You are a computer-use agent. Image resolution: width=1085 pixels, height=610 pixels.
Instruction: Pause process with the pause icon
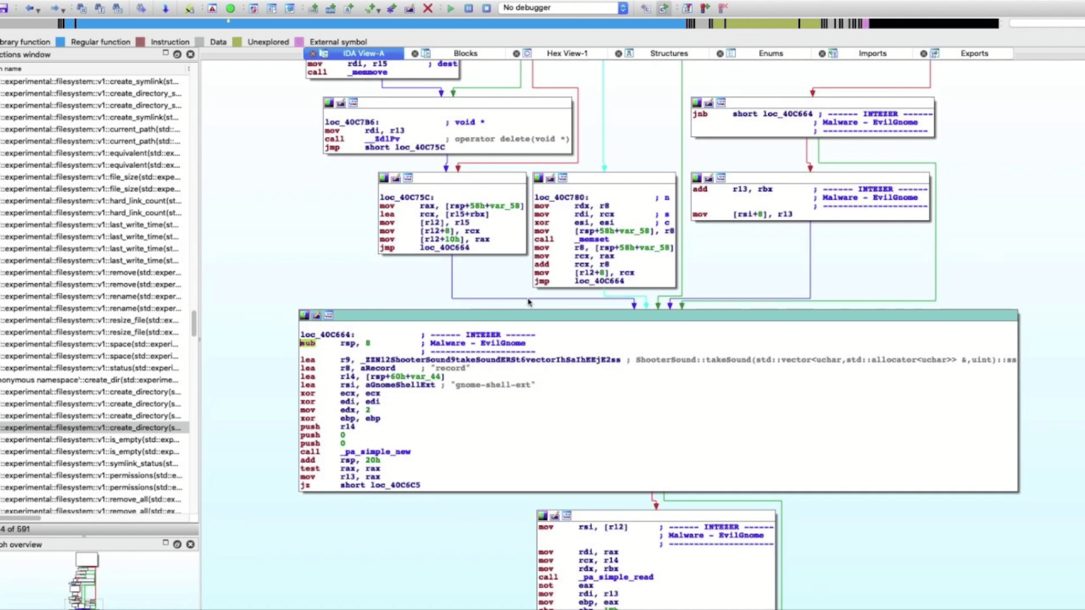(468, 8)
